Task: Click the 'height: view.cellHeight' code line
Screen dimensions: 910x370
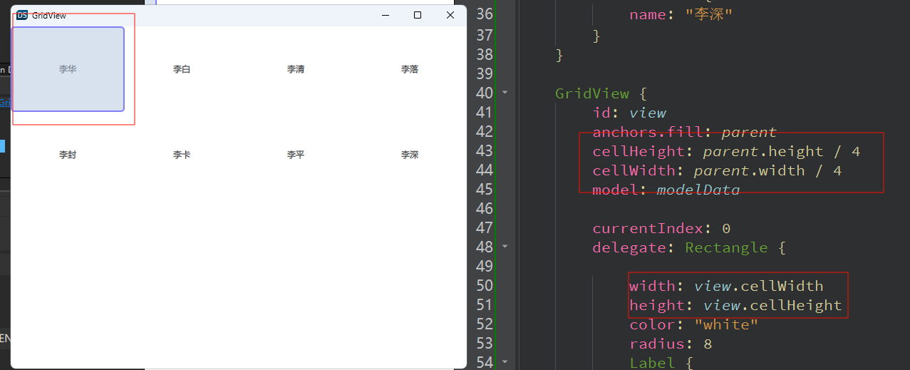Action: (x=735, y=305)
